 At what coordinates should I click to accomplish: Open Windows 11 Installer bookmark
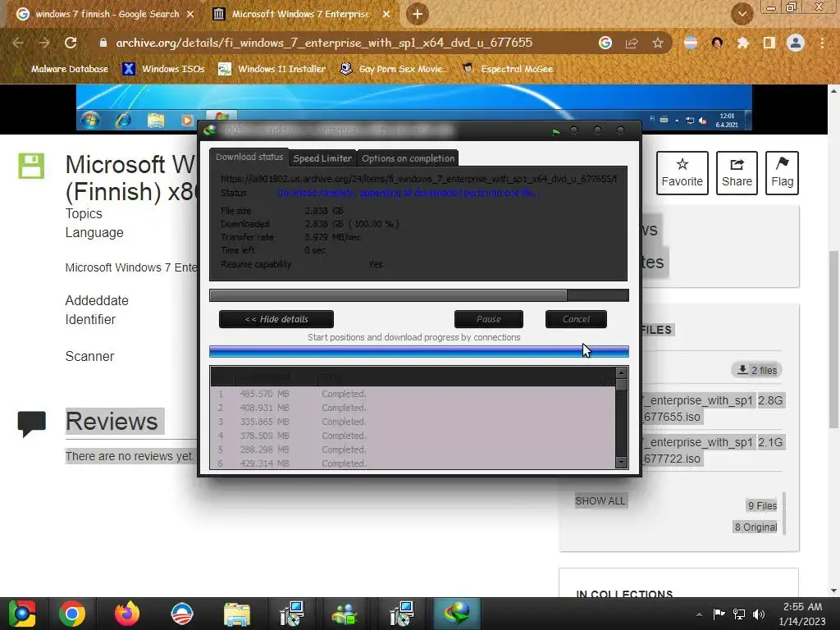(272, 69)
